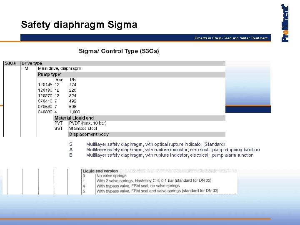Click the 'l/h' column label
The height and width of the screenshot is (225, 300).
pyautogui.click(x=72, y=80)
